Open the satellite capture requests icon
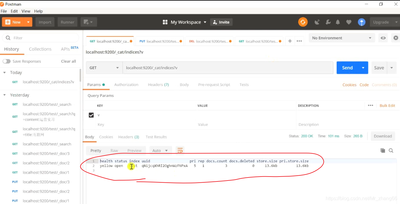Viewport: 400px width, 204px height. coord(317,22)
